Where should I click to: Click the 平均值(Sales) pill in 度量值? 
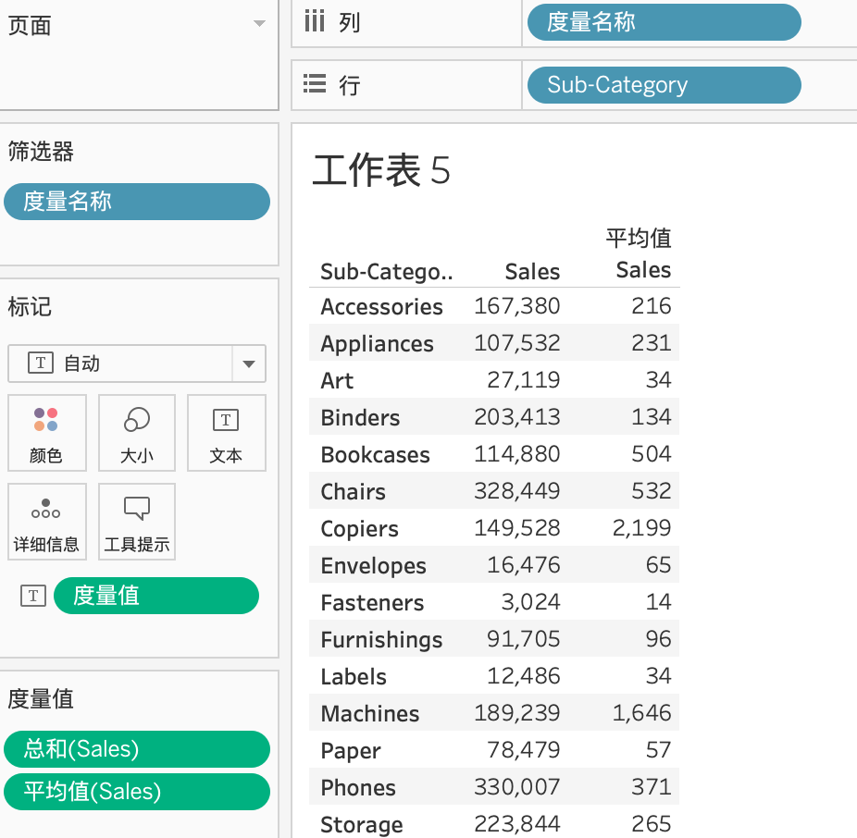coord(136,792)
